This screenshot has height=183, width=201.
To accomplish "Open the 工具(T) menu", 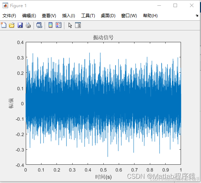I will (88, 16).
